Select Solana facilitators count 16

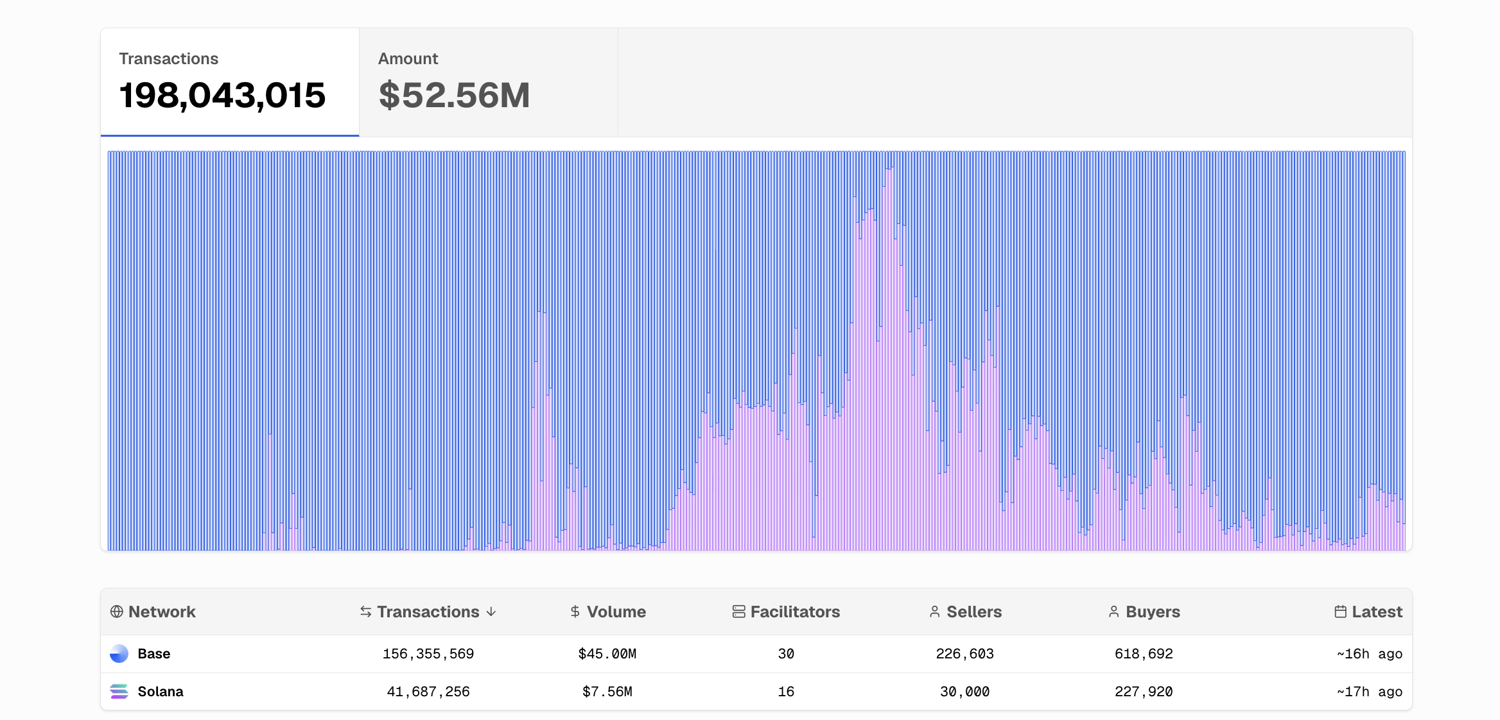786,692
